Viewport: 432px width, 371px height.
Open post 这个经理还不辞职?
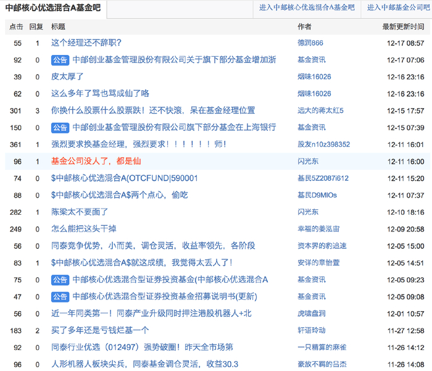coord(86,43)
